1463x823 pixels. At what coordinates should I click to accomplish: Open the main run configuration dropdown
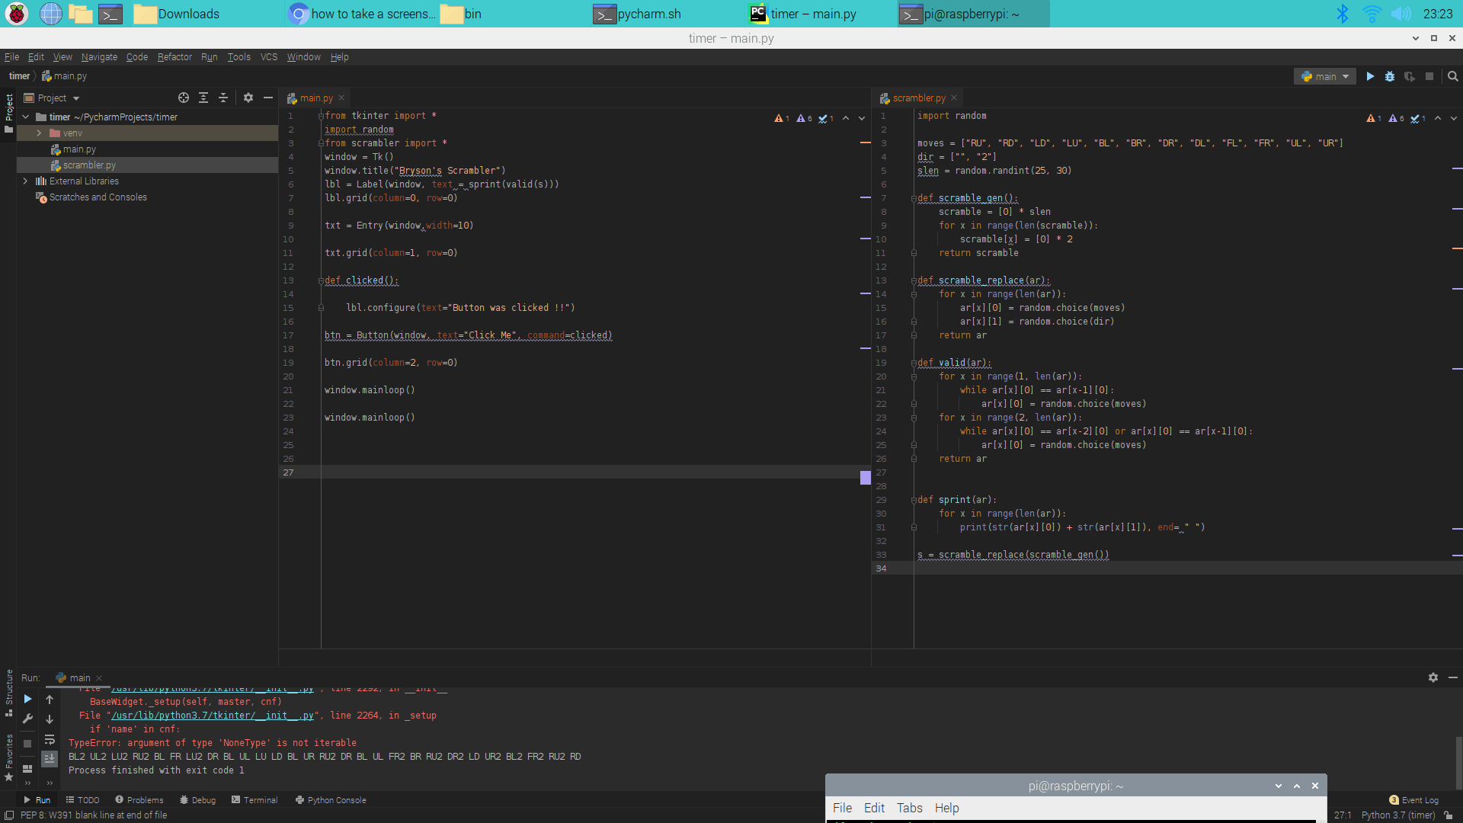[x=1325, y=76]
